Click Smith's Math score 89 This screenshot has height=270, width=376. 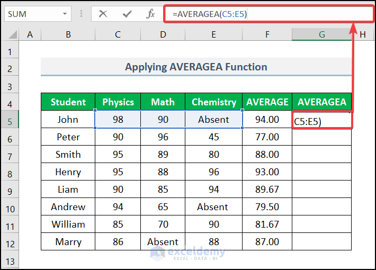[x=163, y=154]
